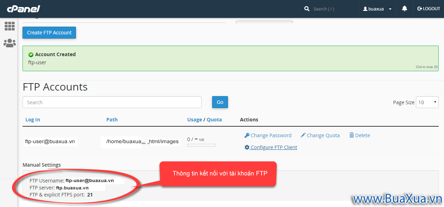Screen dimensions: 444x207
Task: Click the Manual Settings heading
Action: point(42,165)
